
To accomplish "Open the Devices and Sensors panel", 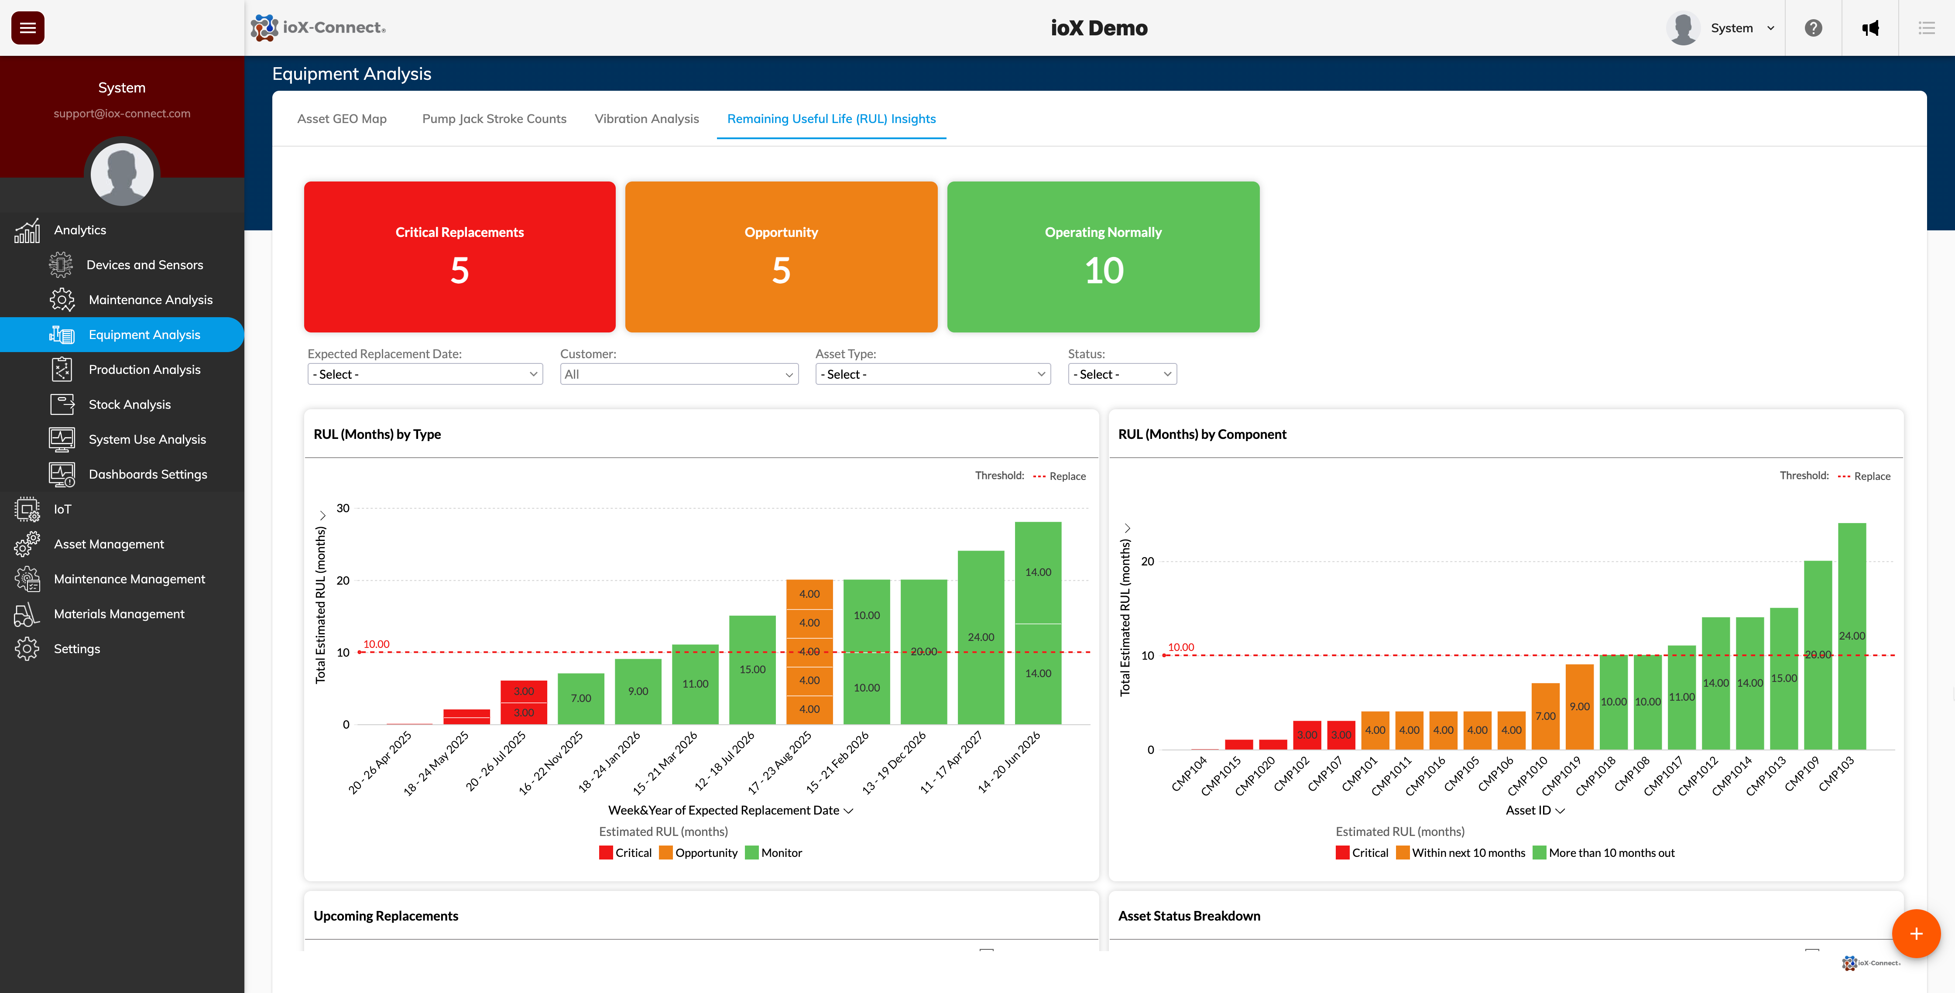I will [144, 264].
